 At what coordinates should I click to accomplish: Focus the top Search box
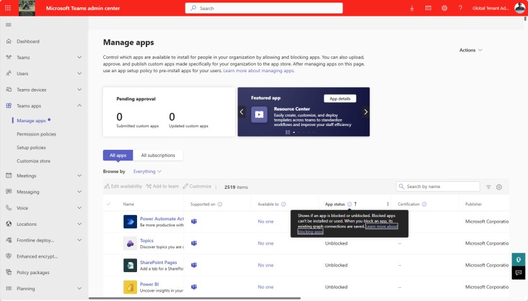click(x=263, y=8)
